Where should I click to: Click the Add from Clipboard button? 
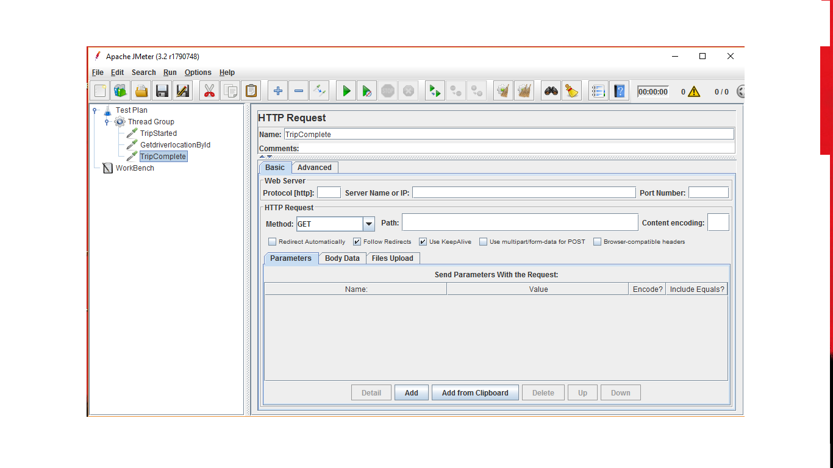tap(475, 393)
